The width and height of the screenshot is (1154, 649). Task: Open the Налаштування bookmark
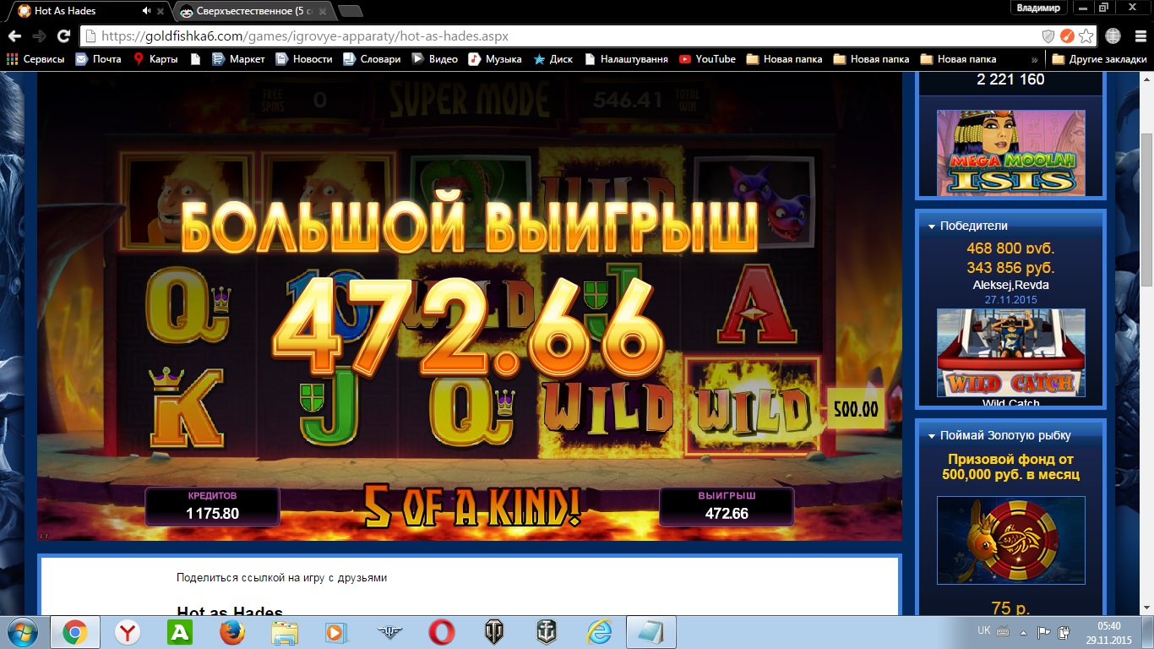tap(626, 59)
